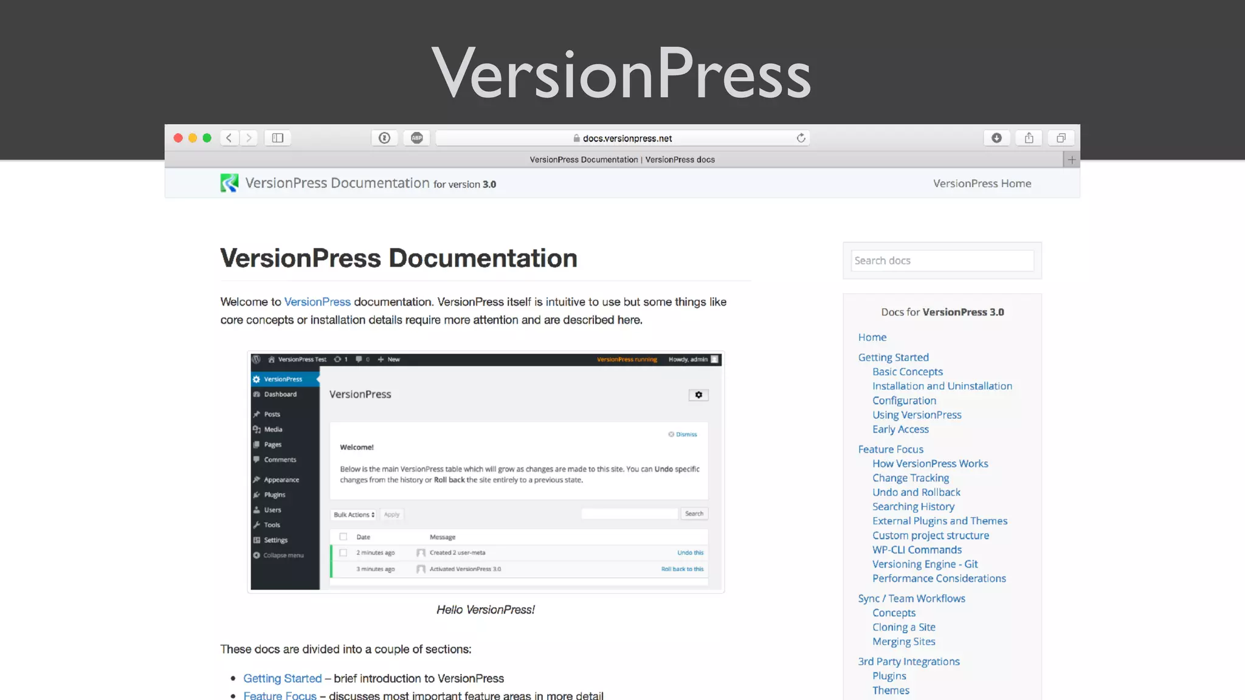Open Installation and Uninstallation docs
The height and width of the screenshot is (700, 1245).
point(942,386)
